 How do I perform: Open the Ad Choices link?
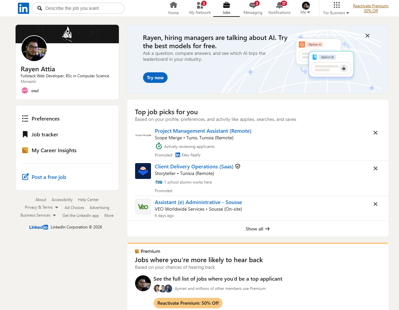74,208
